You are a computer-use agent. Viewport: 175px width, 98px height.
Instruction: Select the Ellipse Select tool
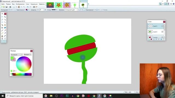(x=2, y=22)
